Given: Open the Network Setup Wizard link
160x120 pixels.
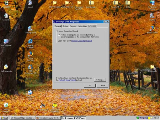Looking at the screenshot, I should 67,80.
